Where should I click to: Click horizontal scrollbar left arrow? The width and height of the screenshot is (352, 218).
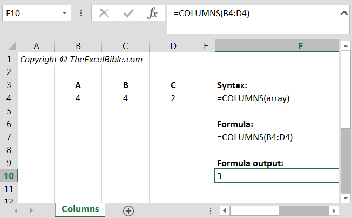pyautogui.click(x=222, y=211)
